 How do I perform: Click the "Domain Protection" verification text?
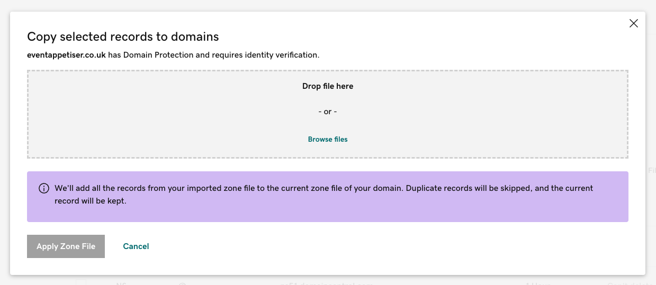[159, 54]
